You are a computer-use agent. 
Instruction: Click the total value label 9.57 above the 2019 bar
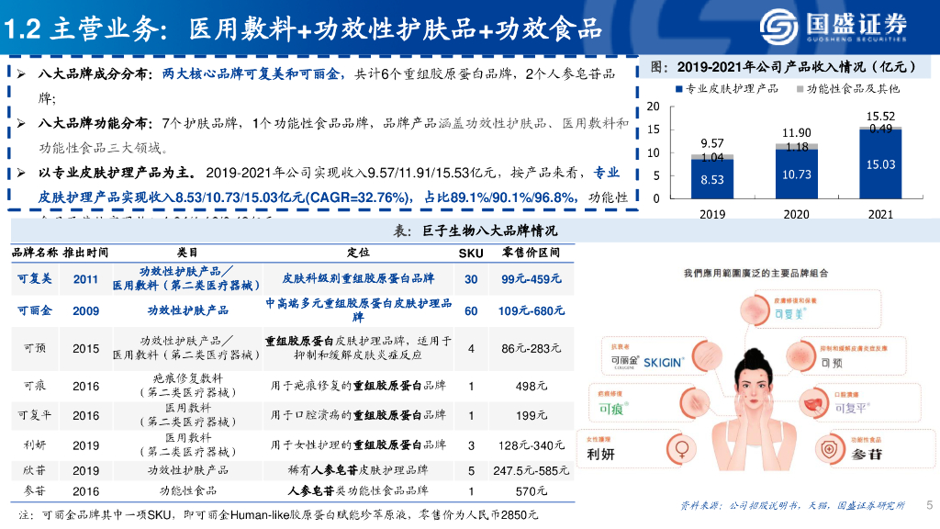[x=712, y=143]
